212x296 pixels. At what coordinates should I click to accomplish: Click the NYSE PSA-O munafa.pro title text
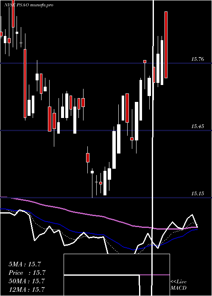pos(28,5)
